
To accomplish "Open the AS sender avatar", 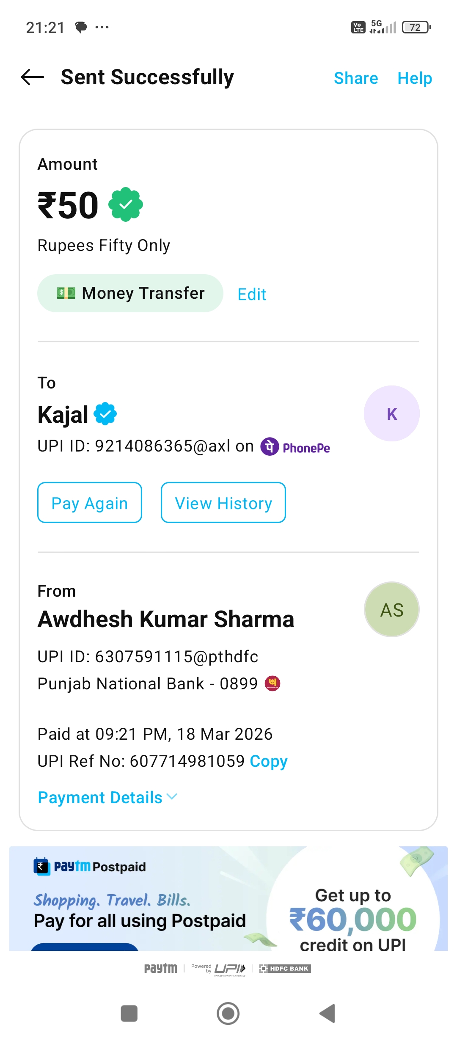I will pos(391,609).
